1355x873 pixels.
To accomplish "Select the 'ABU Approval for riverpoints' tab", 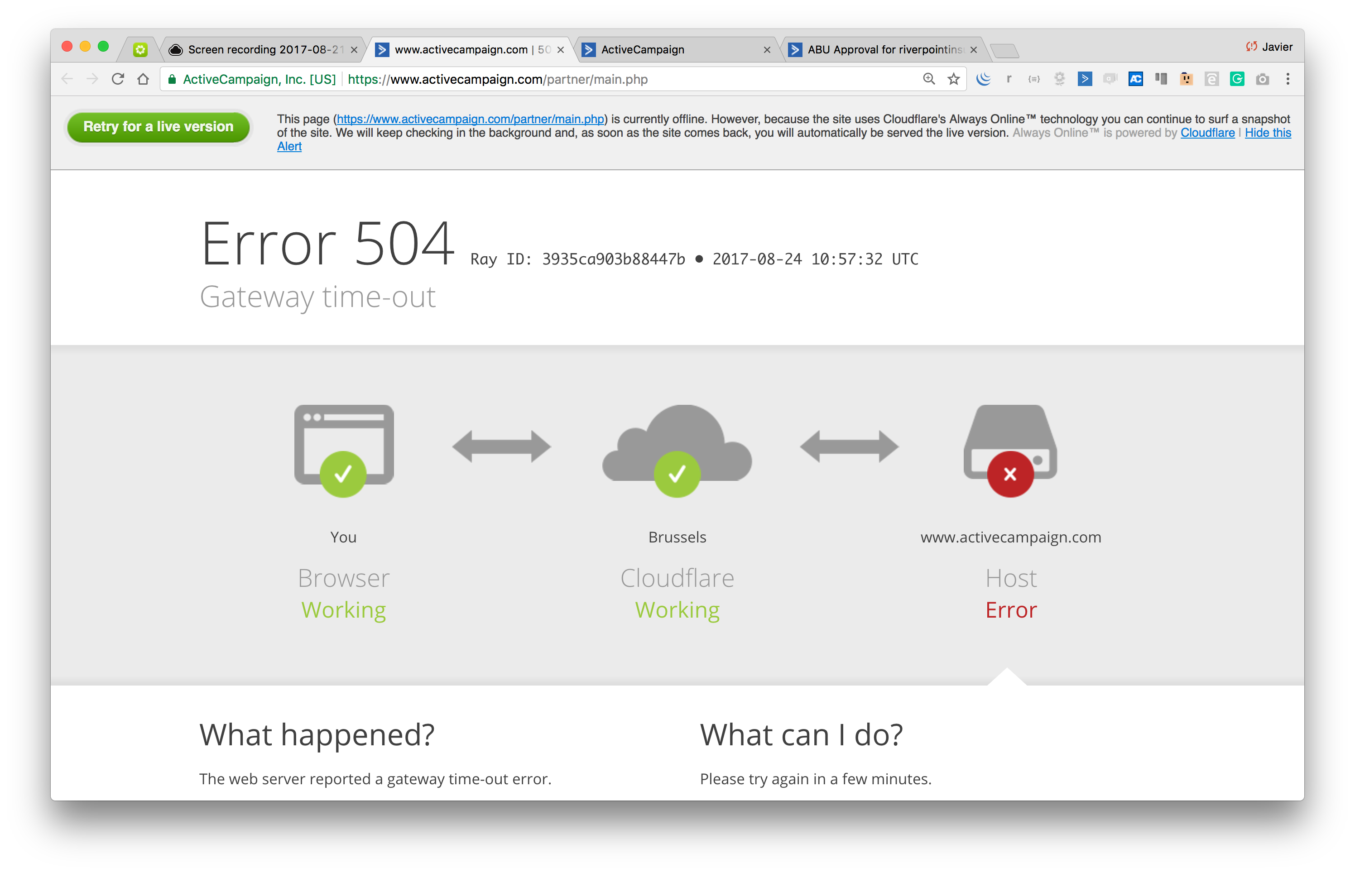I will [x=882, y=49].
